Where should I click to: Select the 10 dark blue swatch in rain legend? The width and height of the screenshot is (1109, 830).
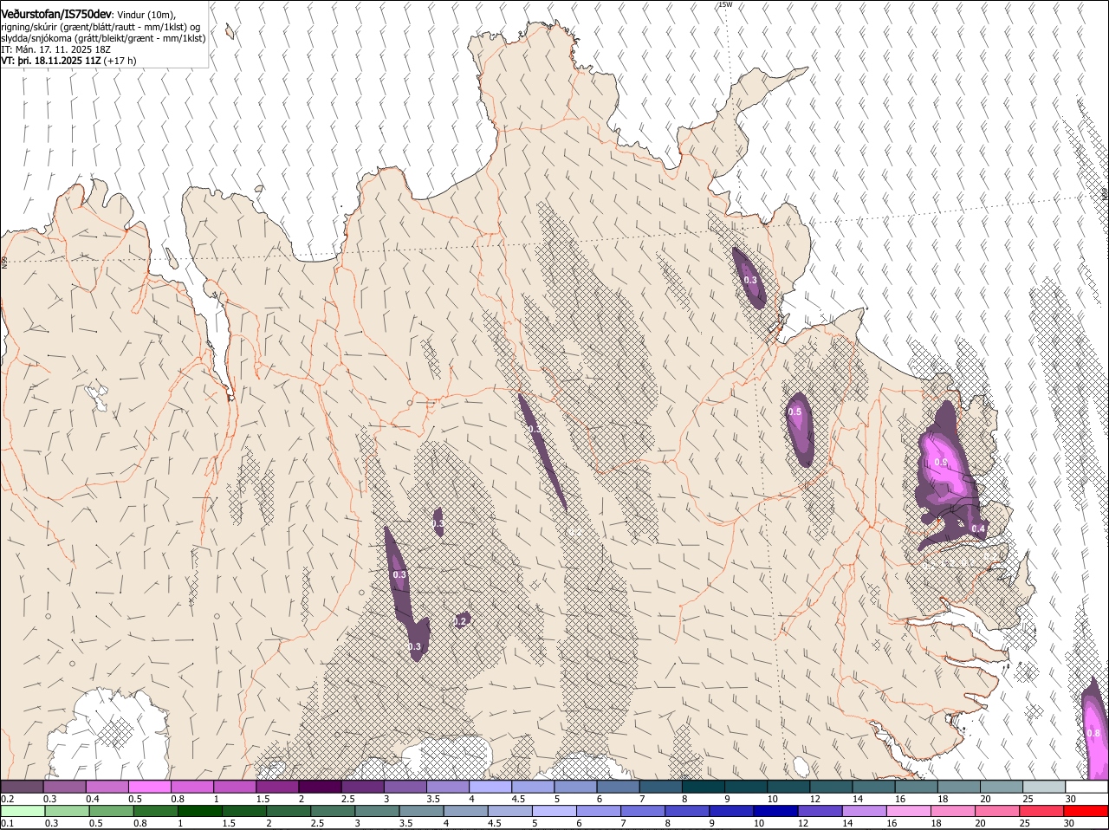pos(776,811)
